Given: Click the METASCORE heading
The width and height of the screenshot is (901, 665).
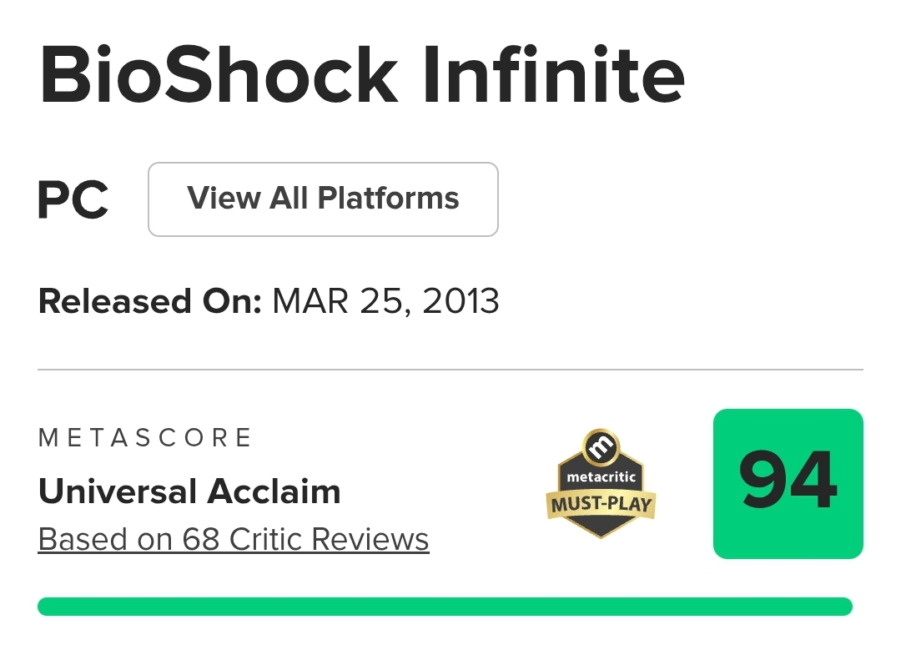Looking at the screenshot, I should 145,438.
